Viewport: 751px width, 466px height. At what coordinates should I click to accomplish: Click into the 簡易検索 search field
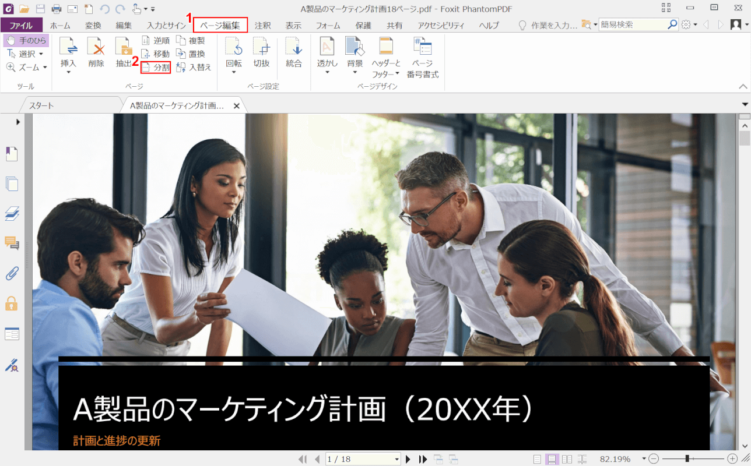click(x=633, y=25)
